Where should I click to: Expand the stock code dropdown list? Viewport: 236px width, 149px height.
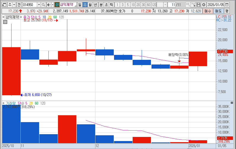[39, 5]
